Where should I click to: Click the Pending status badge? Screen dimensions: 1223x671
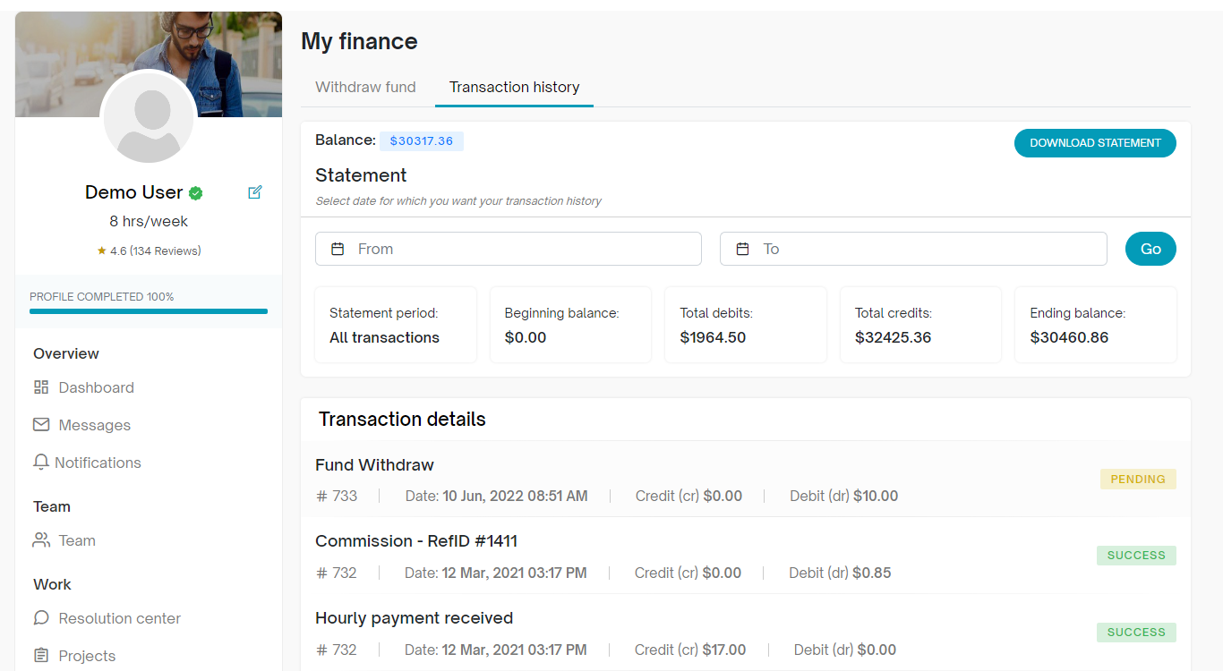click(x=1138, y=479)
